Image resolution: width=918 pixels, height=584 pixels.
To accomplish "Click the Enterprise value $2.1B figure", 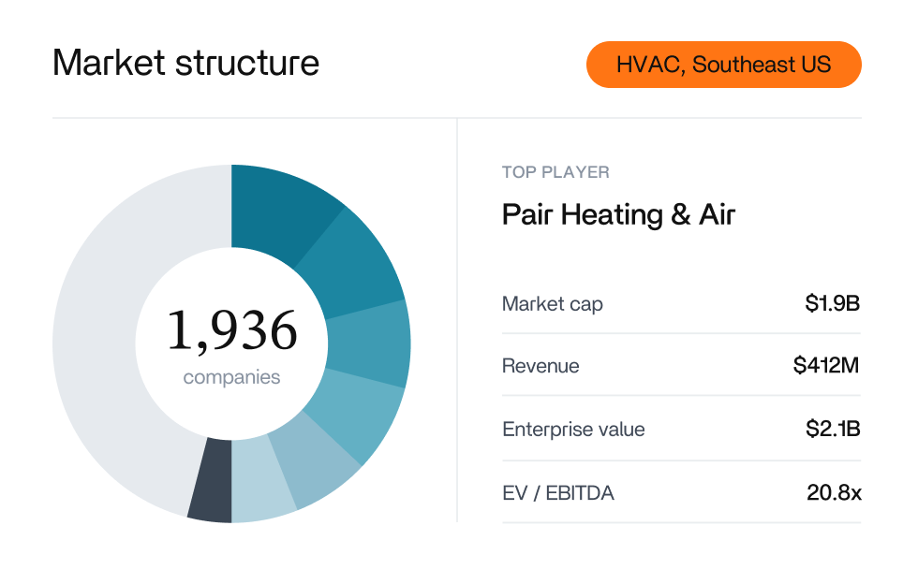I will (833, 429).
